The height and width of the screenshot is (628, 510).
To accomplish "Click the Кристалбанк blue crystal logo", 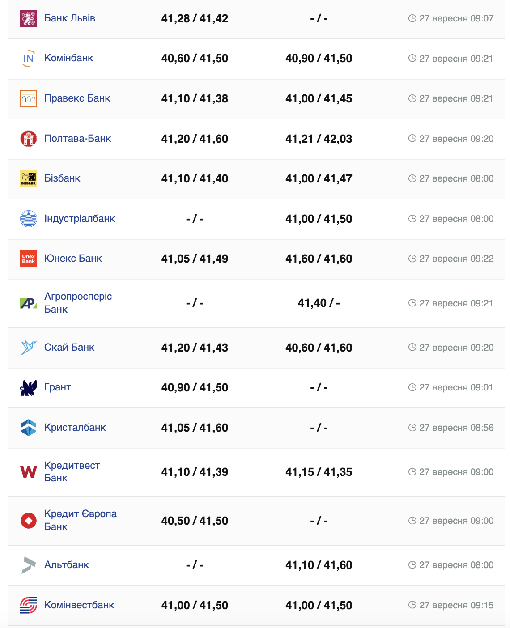I will [x=29, y=428].
